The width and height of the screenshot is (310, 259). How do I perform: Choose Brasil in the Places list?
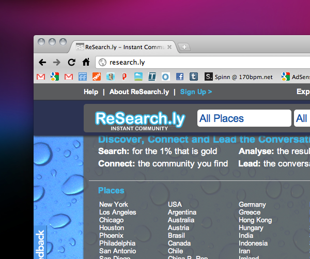(x=176, y=235)
